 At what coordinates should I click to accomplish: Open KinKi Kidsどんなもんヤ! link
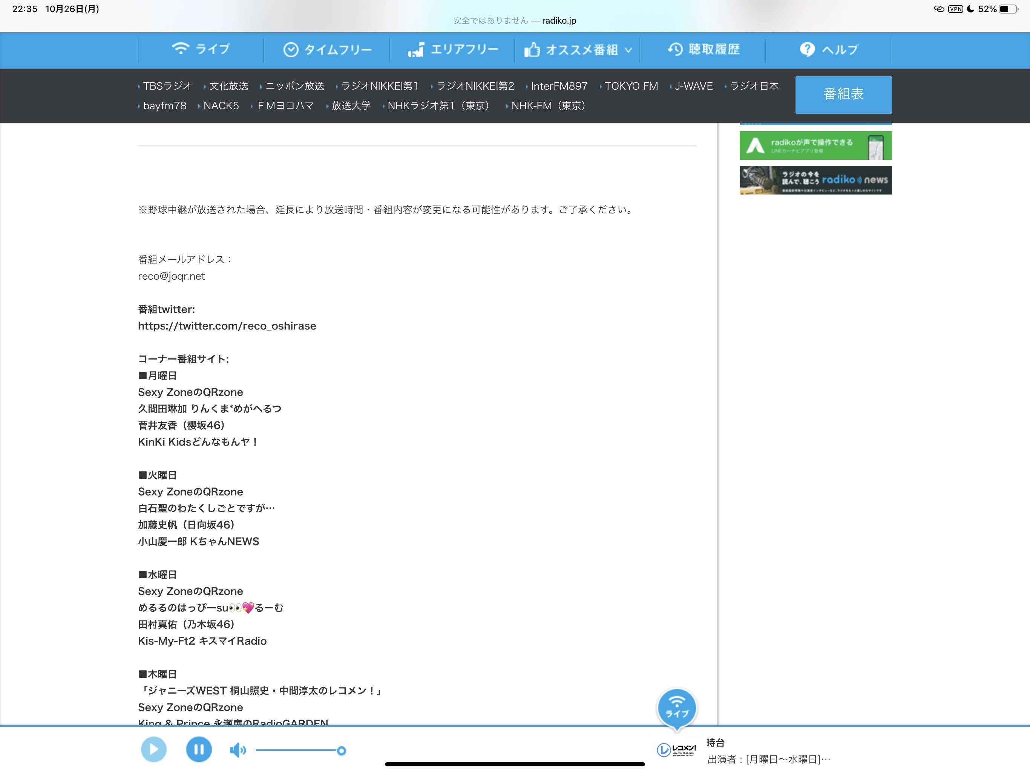pos(198,442)
